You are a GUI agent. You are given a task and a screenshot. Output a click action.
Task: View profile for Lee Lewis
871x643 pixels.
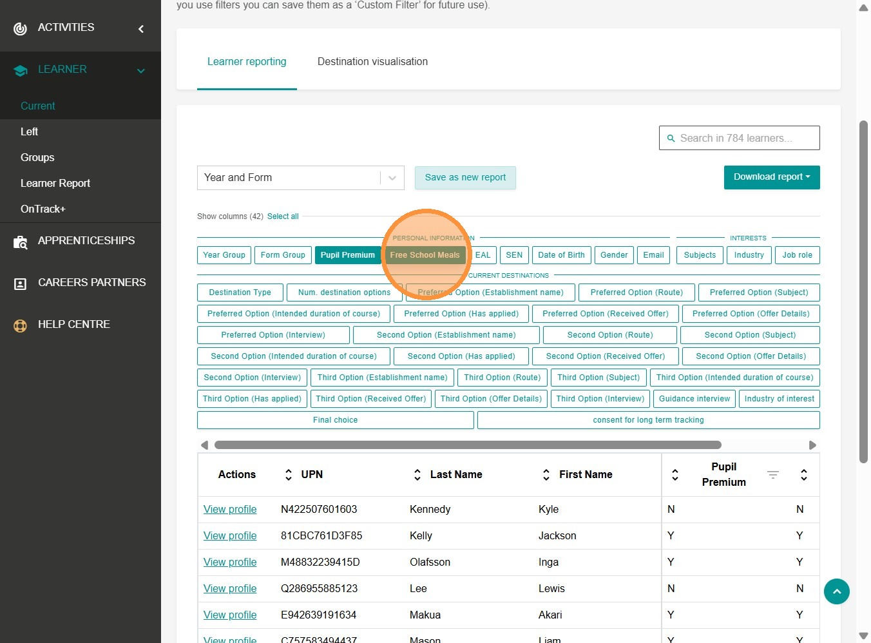pyautogui.click(x=230, y=589)
